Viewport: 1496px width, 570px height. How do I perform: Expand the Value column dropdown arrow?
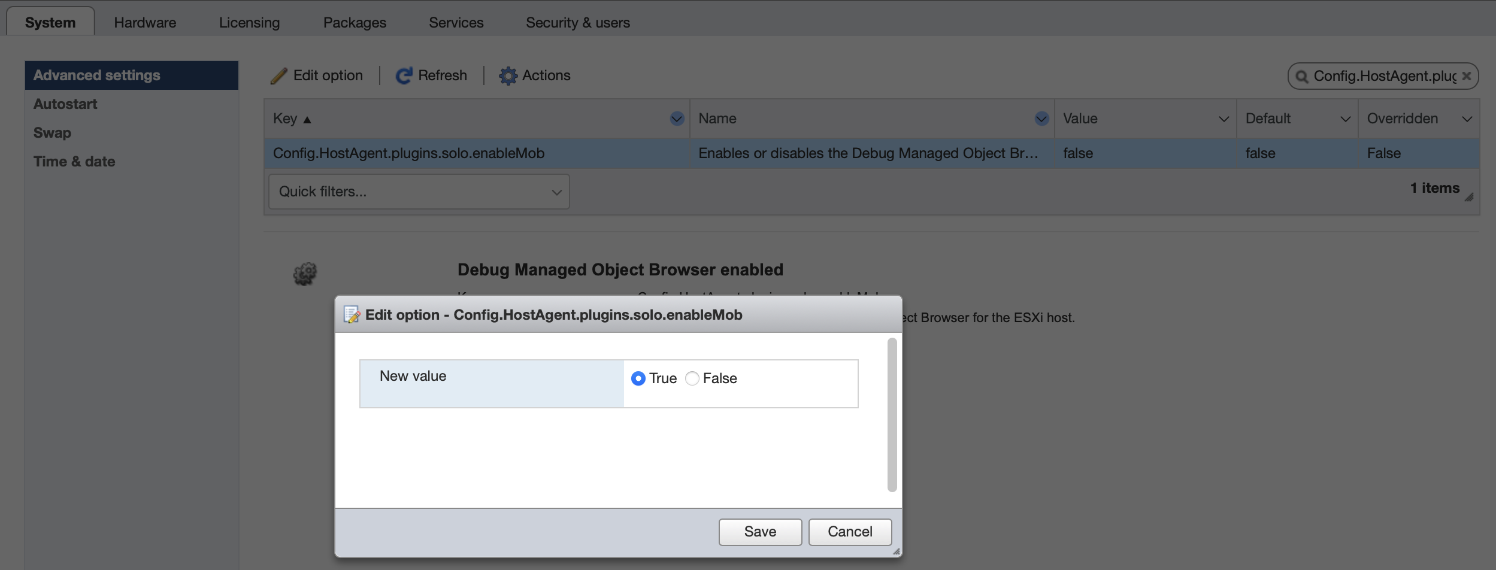tap(1224, 119)
